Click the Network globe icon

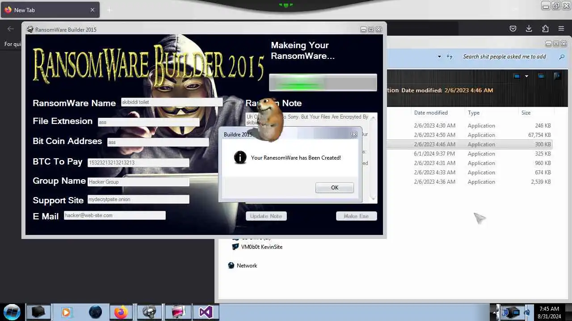pyautogui.click(x=231, y=266)
